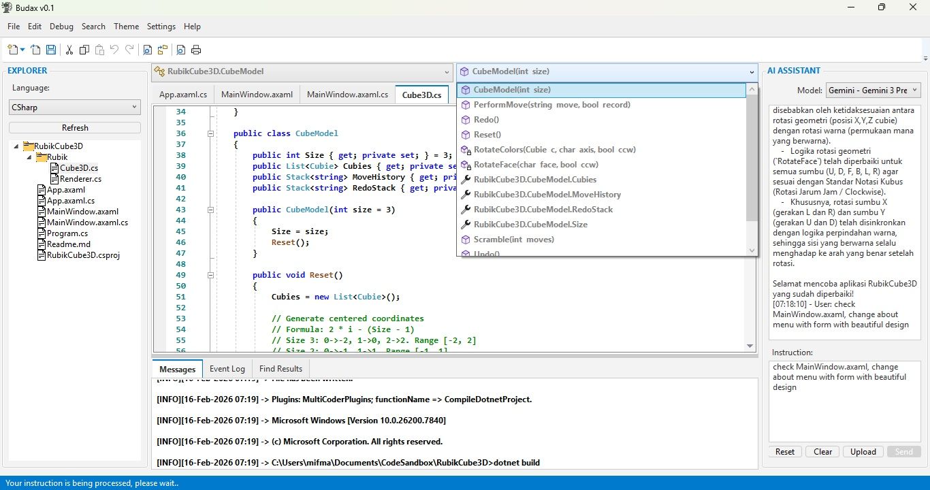Open the AI Model selection dropdown
930x490 pixels.
pyautogui.click(x=873, y=91)
